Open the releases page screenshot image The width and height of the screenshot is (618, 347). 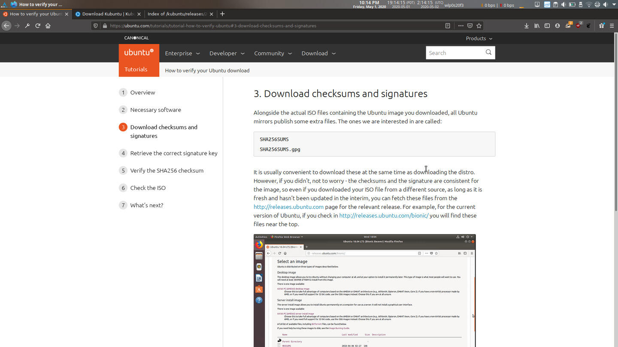[x=364, y=290]
